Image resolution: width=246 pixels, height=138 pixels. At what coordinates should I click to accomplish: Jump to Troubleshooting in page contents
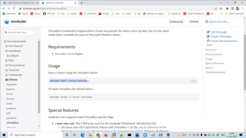215,72
